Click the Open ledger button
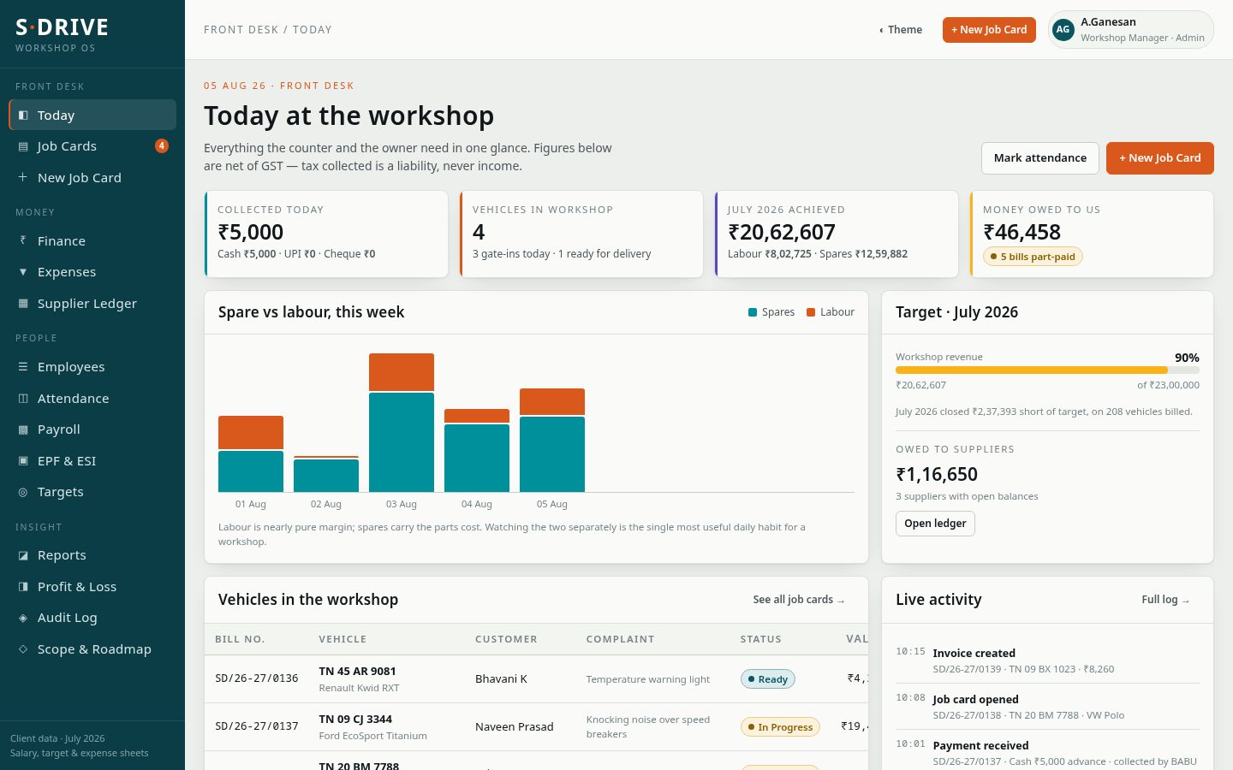The image size is (1233, 770). (935, 524)
